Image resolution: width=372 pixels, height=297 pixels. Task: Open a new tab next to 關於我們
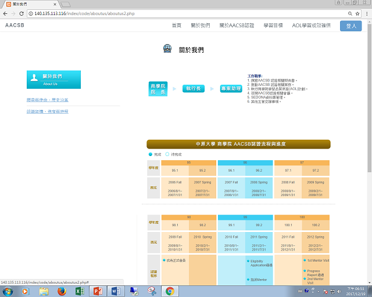66,4
